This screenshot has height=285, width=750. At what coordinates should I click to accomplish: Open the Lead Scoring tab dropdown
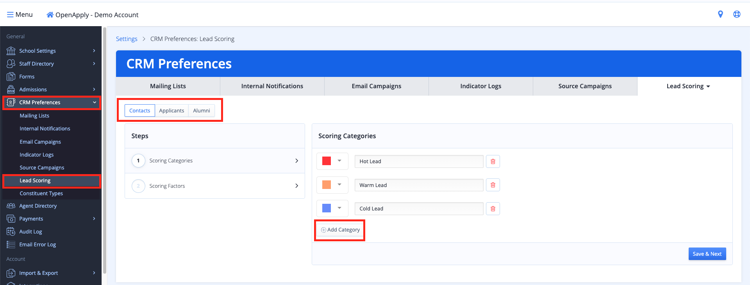coord(688,86)
